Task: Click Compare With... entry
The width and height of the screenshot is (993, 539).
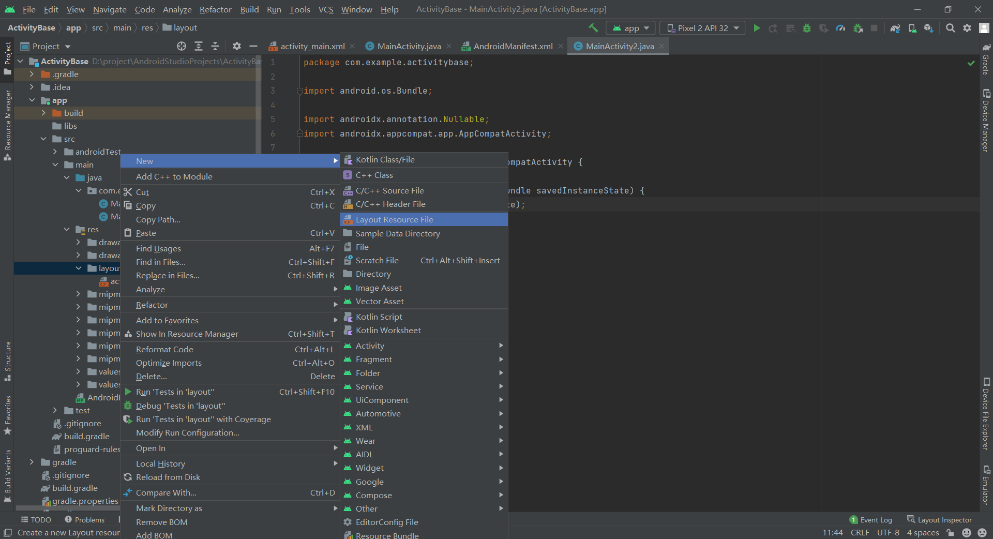Action: pos(230,492)
